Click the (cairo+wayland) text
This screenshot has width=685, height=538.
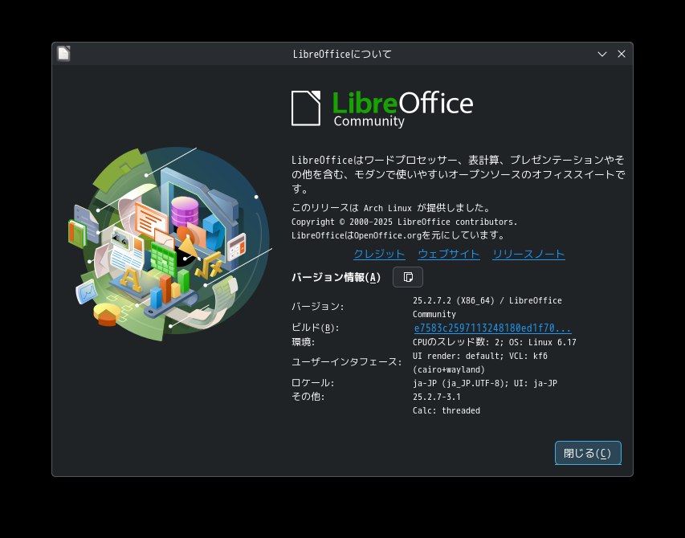tap(449, 369)
